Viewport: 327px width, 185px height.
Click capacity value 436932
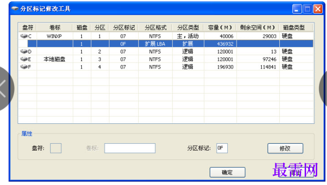click(225, 44)
